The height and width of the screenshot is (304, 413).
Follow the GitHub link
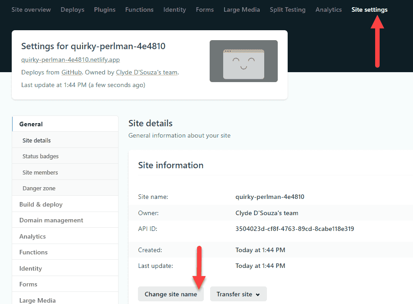[71, 73]
